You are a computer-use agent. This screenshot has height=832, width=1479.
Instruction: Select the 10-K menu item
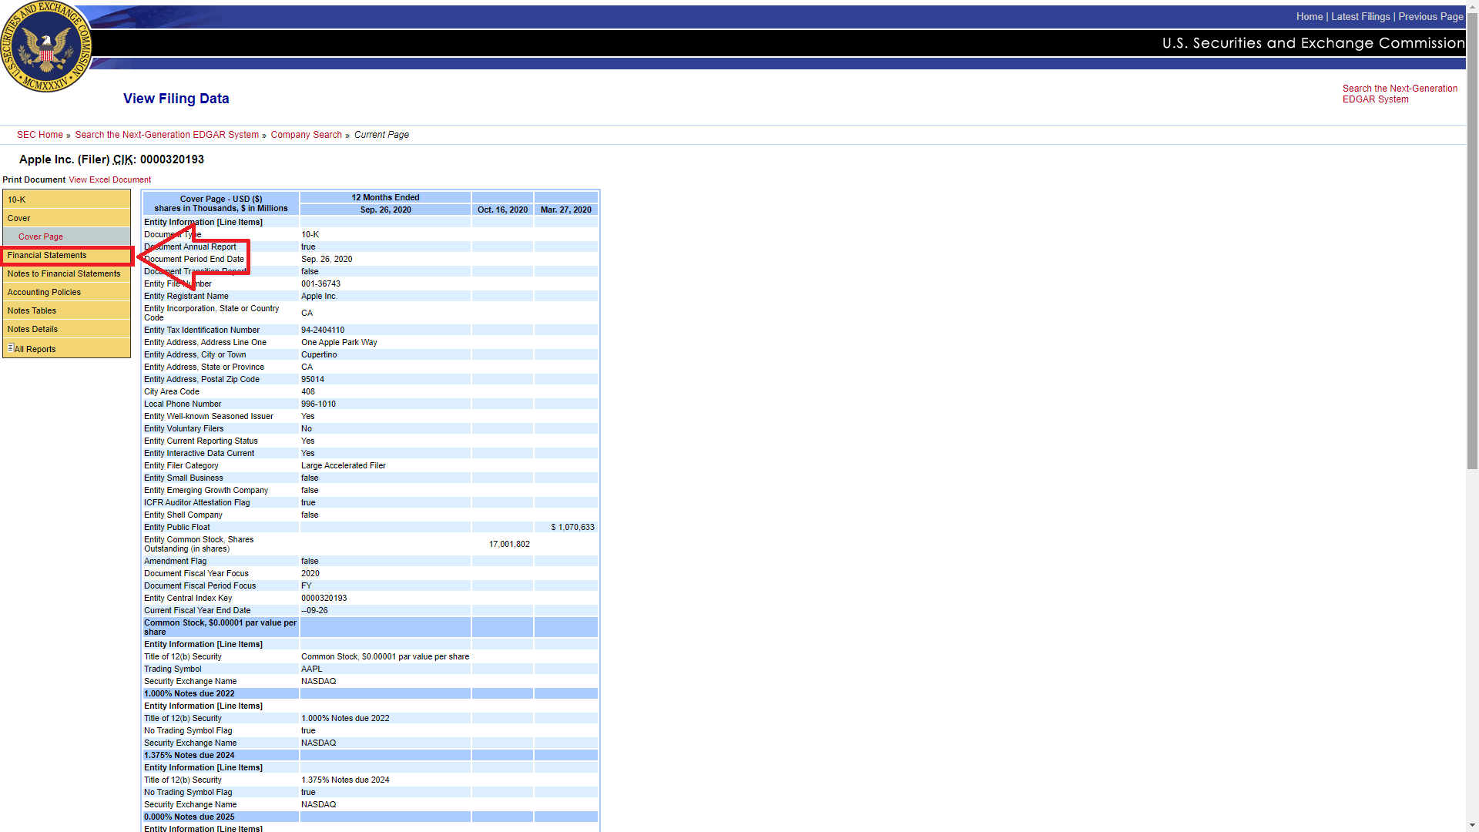point(66,200)
